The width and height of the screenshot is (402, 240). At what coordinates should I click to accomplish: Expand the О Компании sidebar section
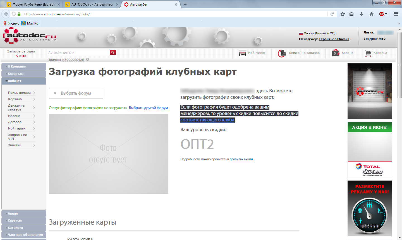click(24, 66)
